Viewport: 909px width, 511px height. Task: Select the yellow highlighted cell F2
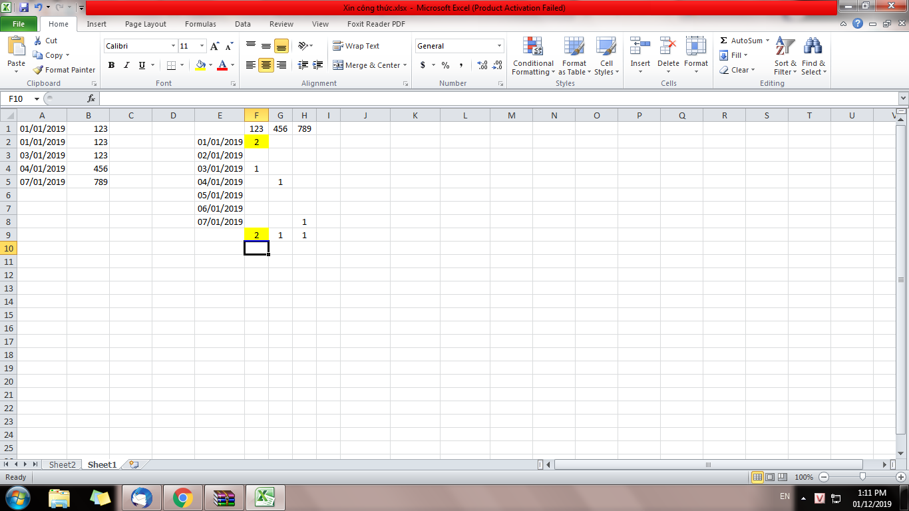point(256,142)
